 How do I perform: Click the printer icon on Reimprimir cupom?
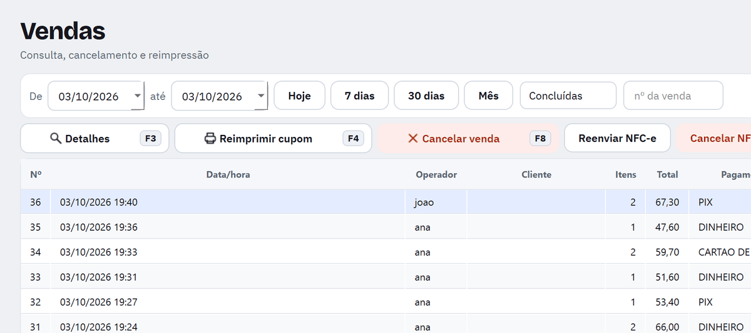(x=210, y=139)
